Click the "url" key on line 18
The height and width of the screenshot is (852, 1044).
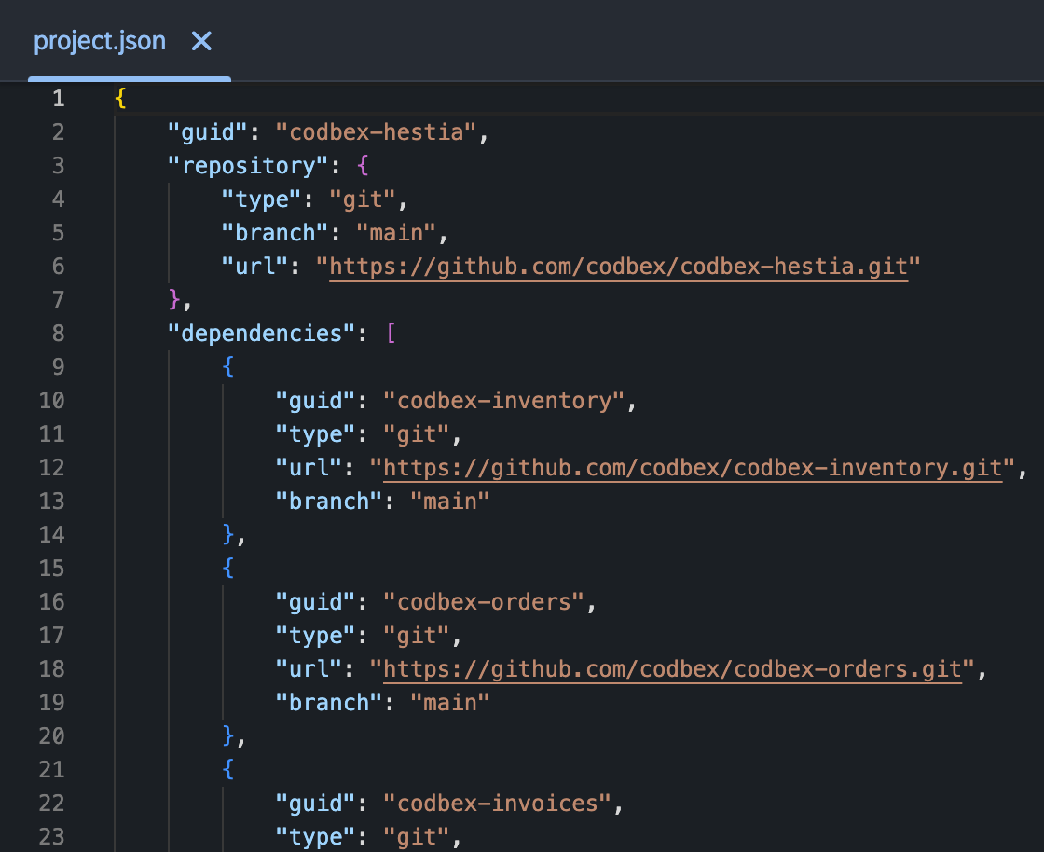[309, 669]
